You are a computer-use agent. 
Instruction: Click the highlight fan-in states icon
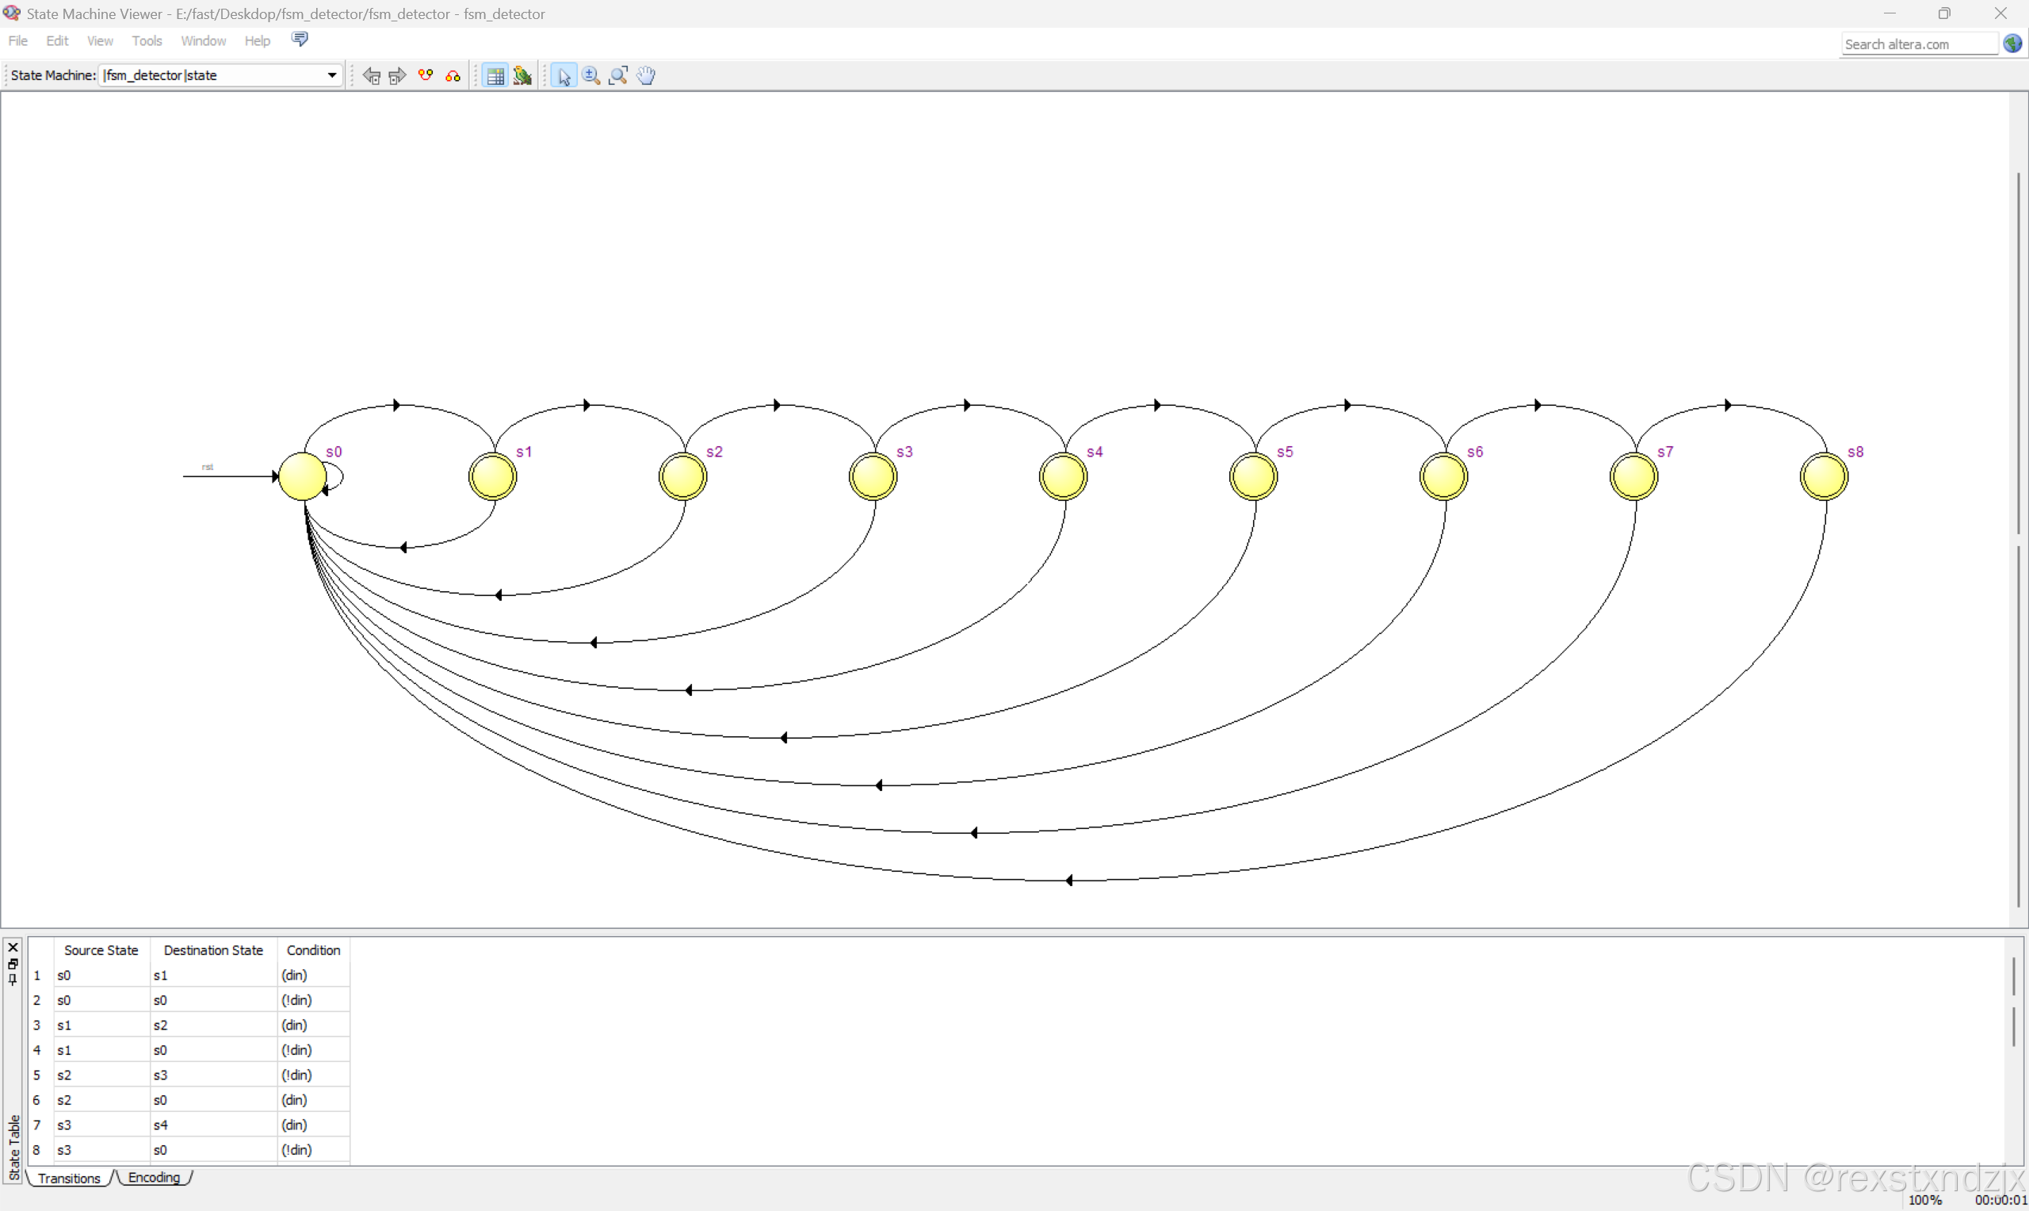[426, 76]
